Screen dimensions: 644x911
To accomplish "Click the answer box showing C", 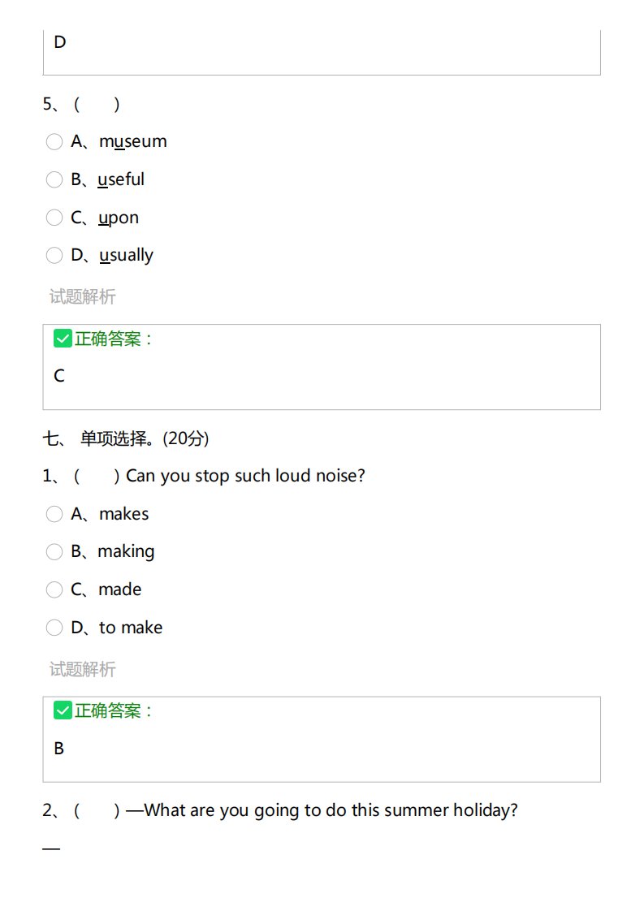I will (322, 367).
